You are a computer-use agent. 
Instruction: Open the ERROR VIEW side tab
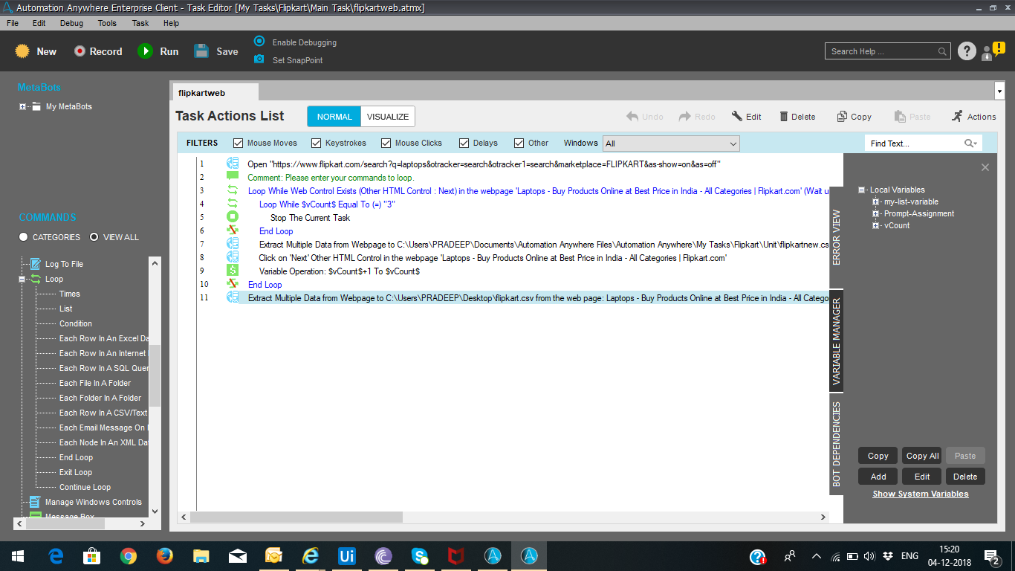click(837, 237)
